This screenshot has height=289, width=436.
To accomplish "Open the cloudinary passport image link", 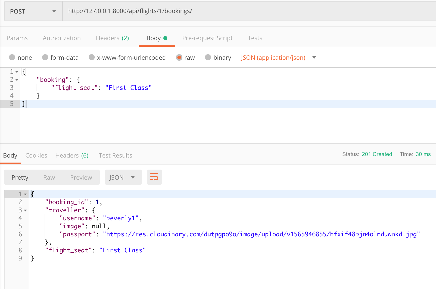I will (261, 234).
